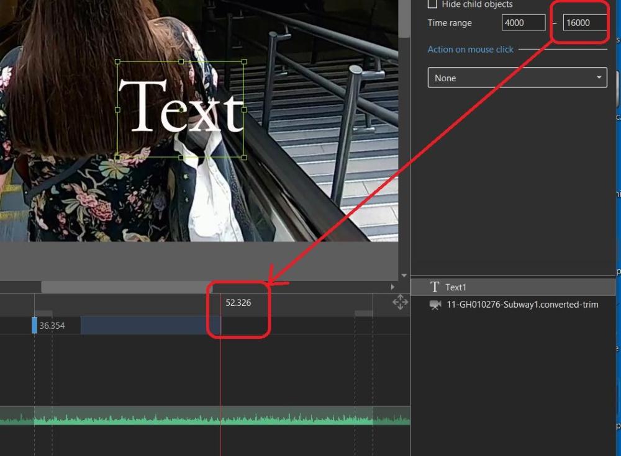Viewport: 621px width, 456px height.
Task: Click the T icon beside Text1
Action: [435, 287]
